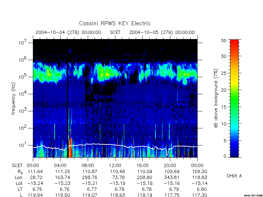Click the color bar scale

[x=234, y=98]
